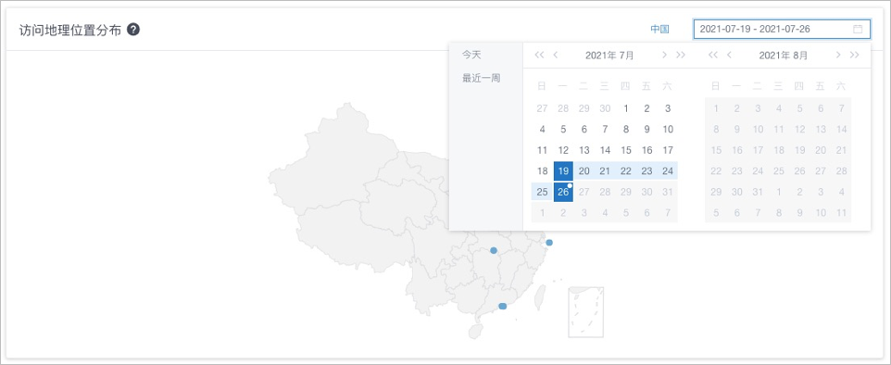Viewport: 891px width, 365px height.
Task: Pick July 5 in the calendar
Action: (563, 129)
